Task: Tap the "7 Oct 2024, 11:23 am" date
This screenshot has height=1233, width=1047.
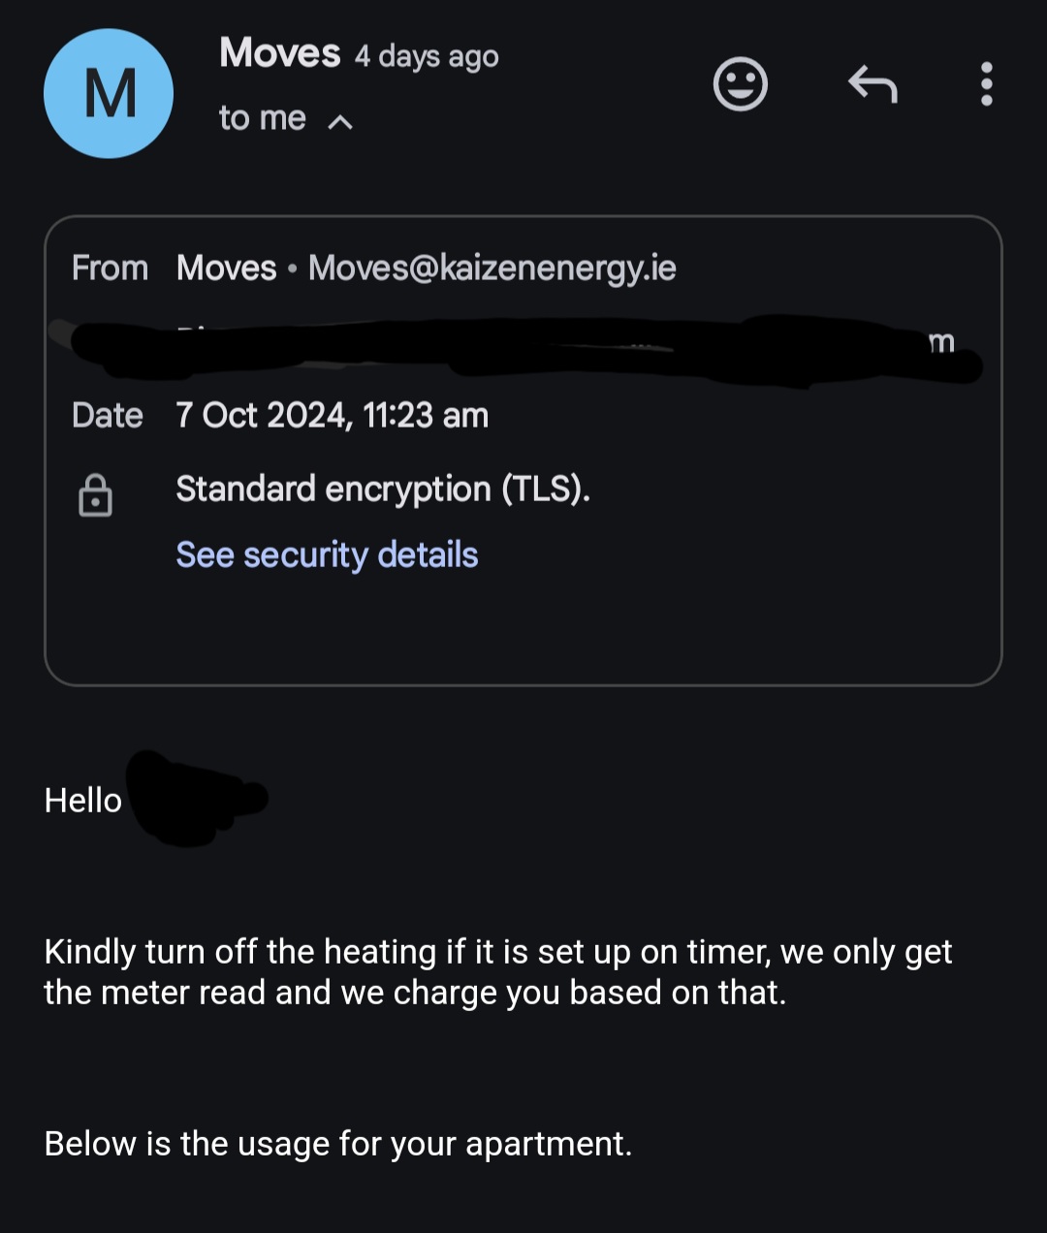Action: click(x=332, y=415)
